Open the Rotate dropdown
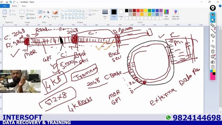This screenshot has height=125, width=222. coord(31,18)
